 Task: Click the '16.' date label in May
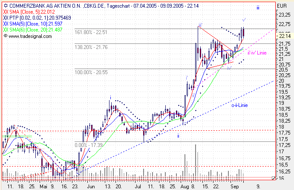pyautogui.click(x=65, y=187)
